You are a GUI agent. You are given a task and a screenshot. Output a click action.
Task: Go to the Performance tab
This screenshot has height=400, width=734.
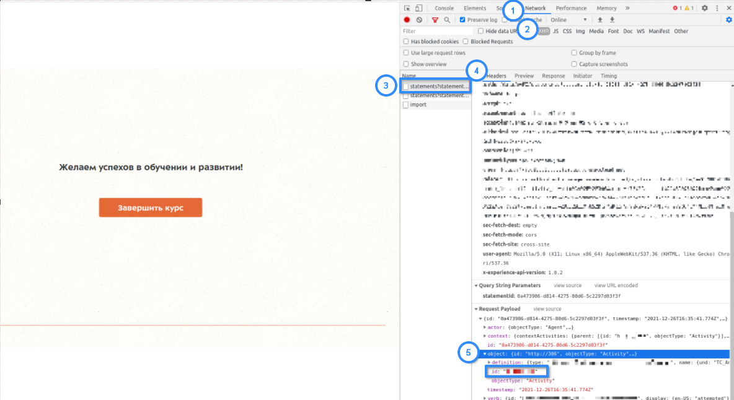click(571, 8)
